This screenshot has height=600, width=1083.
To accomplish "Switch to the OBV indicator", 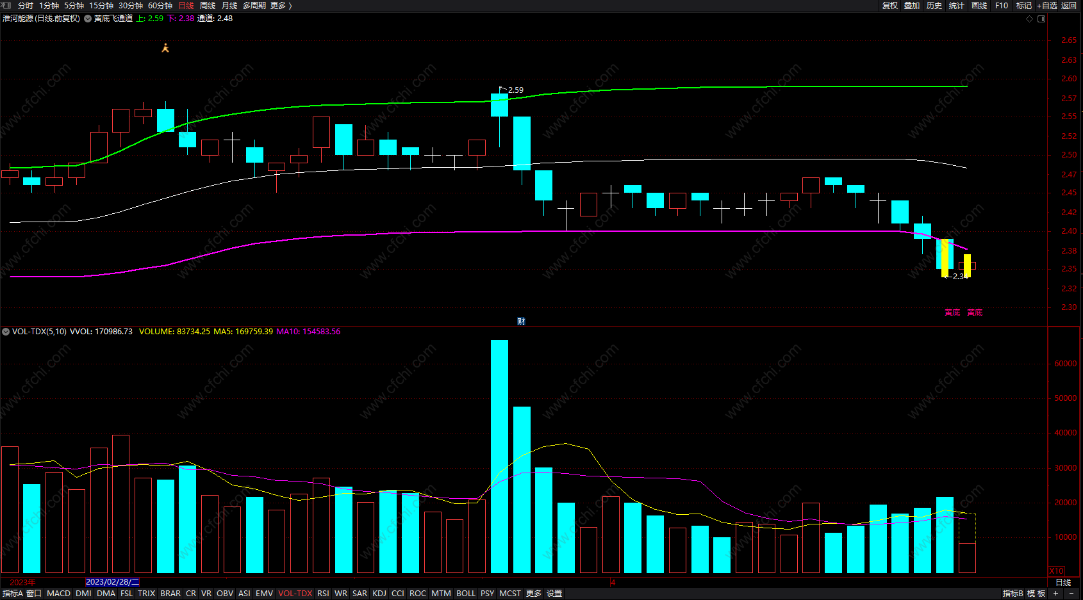I will click(x=225, y=594).
